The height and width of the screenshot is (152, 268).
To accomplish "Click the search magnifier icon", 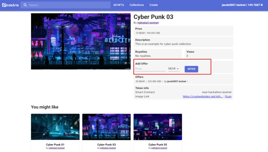I will (25, 5).
